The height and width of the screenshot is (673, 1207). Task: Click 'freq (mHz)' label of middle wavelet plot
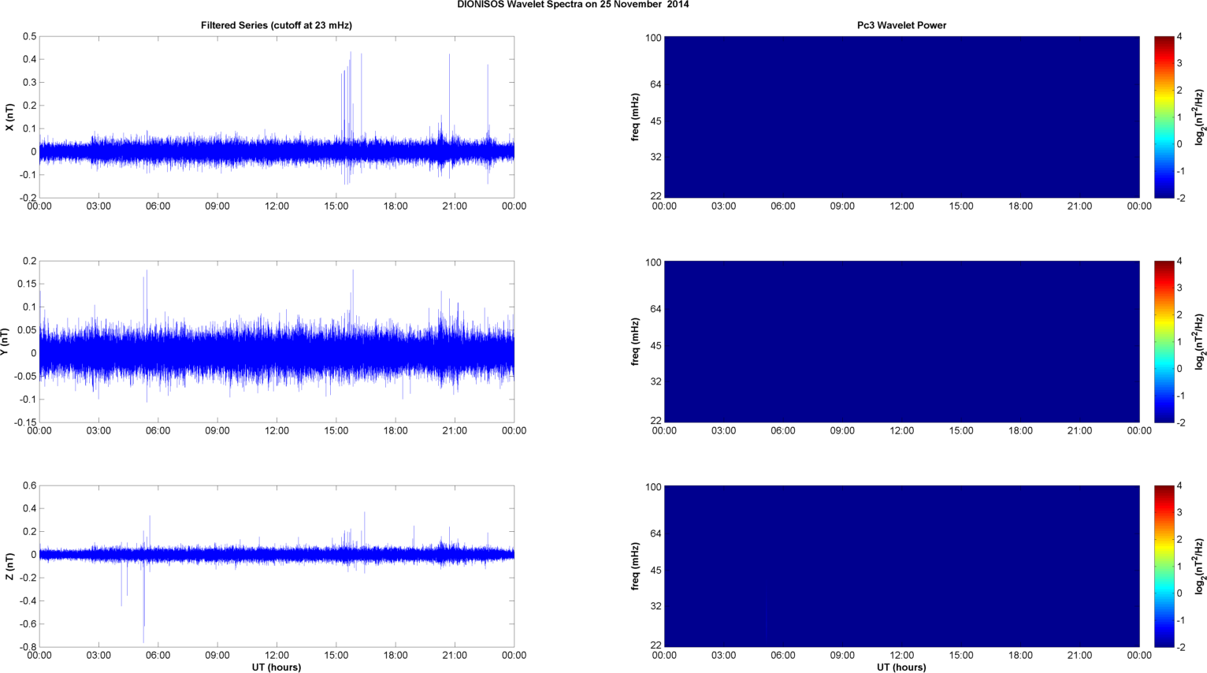pyautogui.click(x=635, y=341)
